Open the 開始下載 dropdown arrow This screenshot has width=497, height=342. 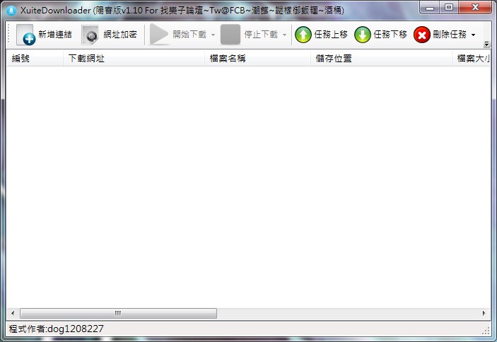(213, 35)
